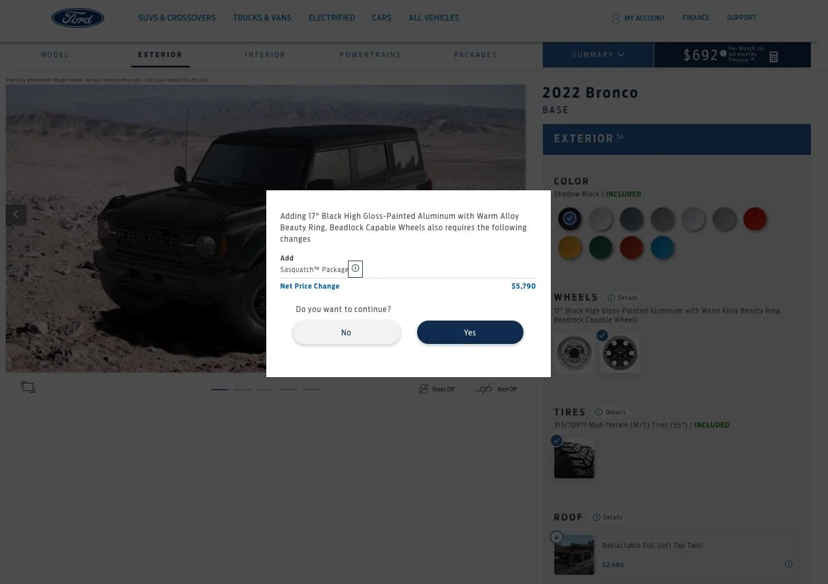Switch to the Packages tab

coord(475,55)
